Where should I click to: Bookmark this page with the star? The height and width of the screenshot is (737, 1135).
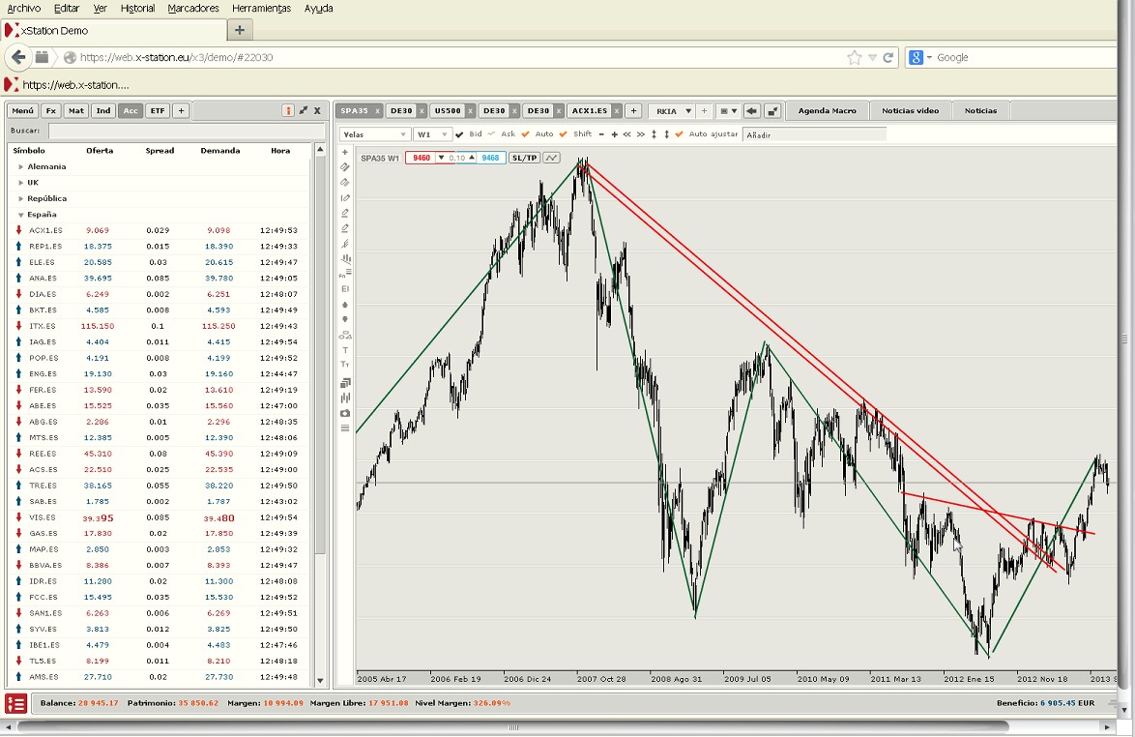pyautogui.click(x=854, y=57)
